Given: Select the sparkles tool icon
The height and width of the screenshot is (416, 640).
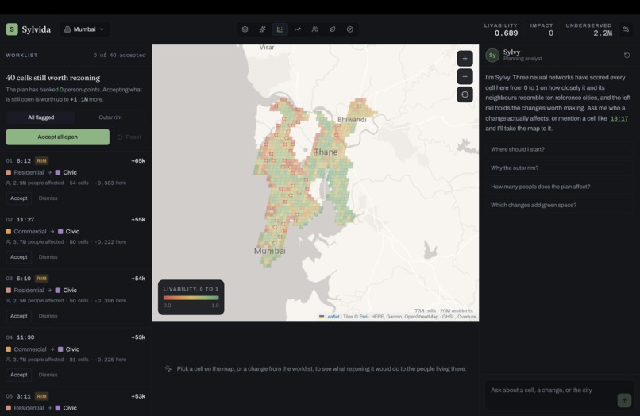Looking at the screenshot, I should [x=263, y=29].
